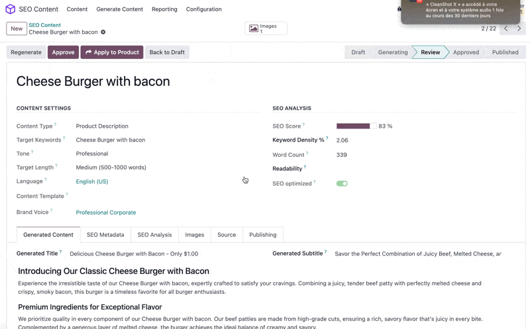Switch to the SEO Metadata tab
The height and width of the screenshot is (329, 530).
pos(105,234)
